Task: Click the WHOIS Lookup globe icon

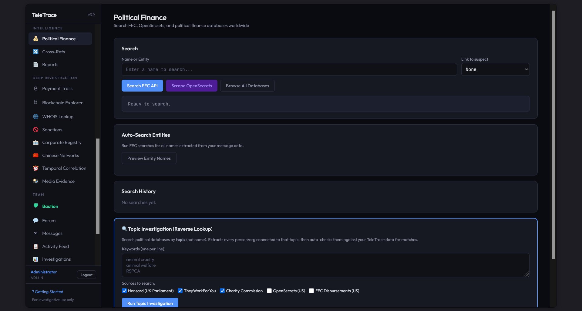Action: [x=36, y=117]
